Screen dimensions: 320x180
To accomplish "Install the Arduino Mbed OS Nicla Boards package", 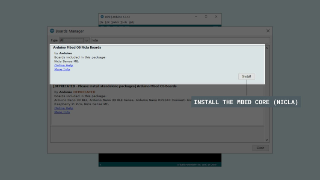I will pos(246,77).
